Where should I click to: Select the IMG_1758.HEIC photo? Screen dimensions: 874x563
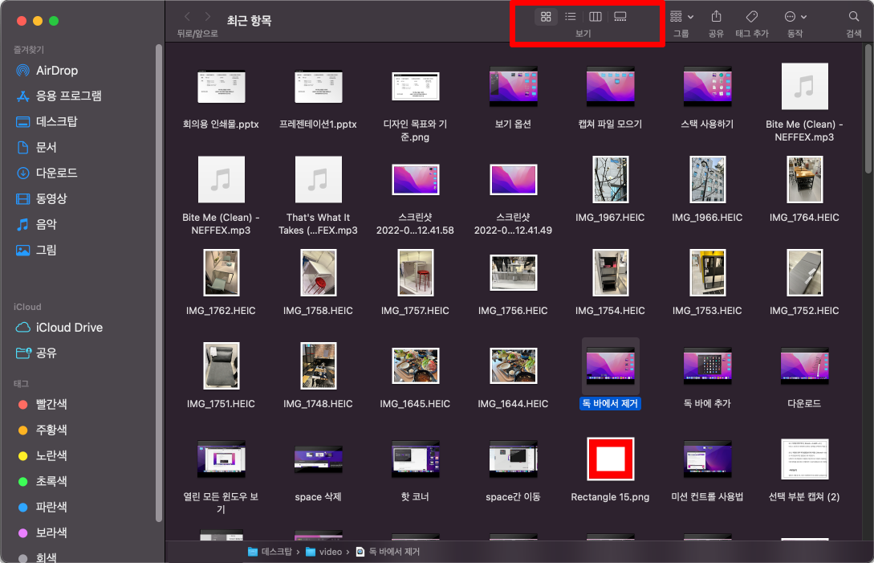[319, 273]
